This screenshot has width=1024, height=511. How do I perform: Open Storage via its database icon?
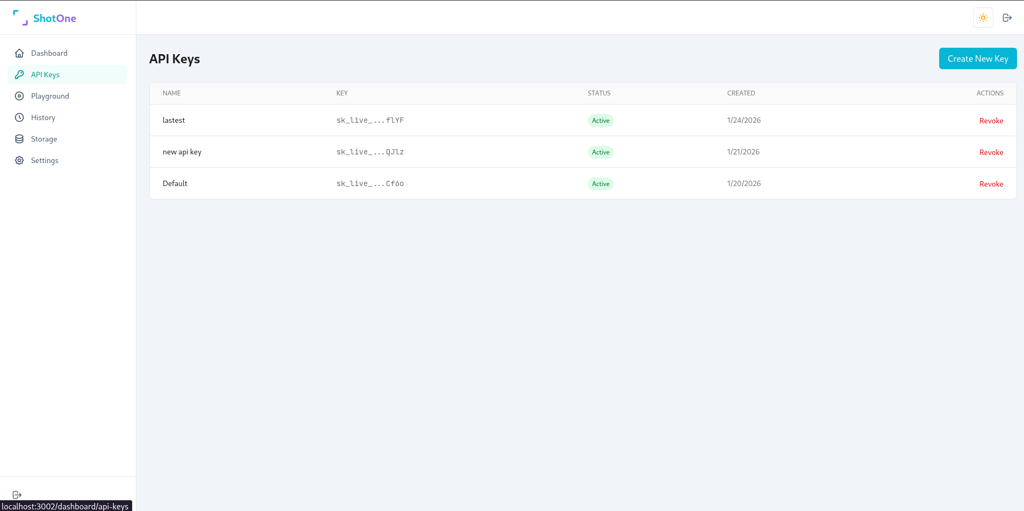pos(19,139)
